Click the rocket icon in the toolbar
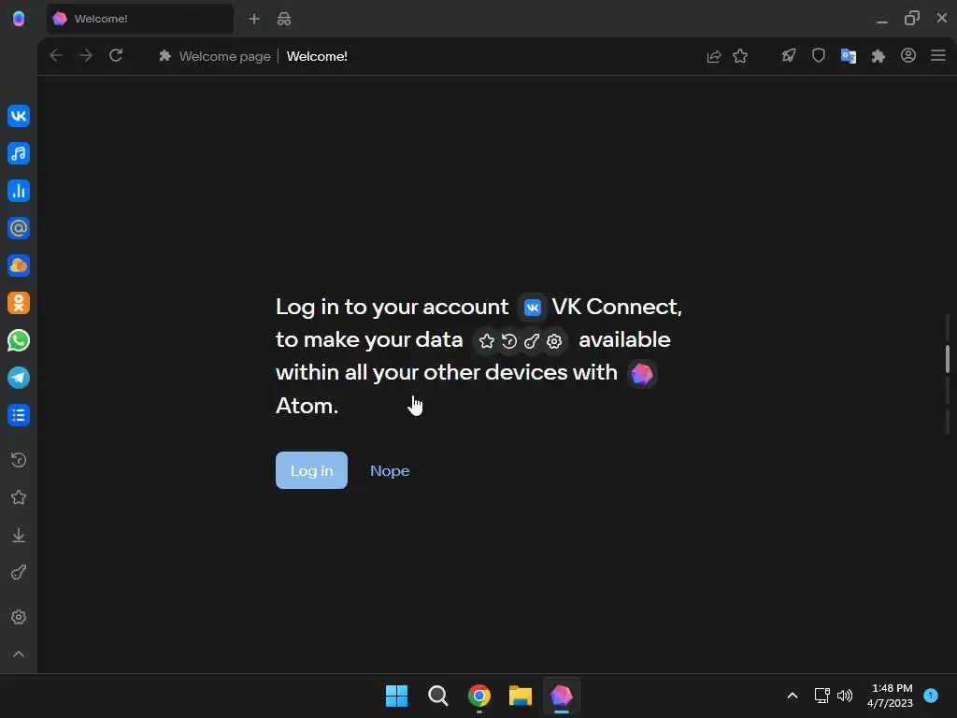 point(789,56)
